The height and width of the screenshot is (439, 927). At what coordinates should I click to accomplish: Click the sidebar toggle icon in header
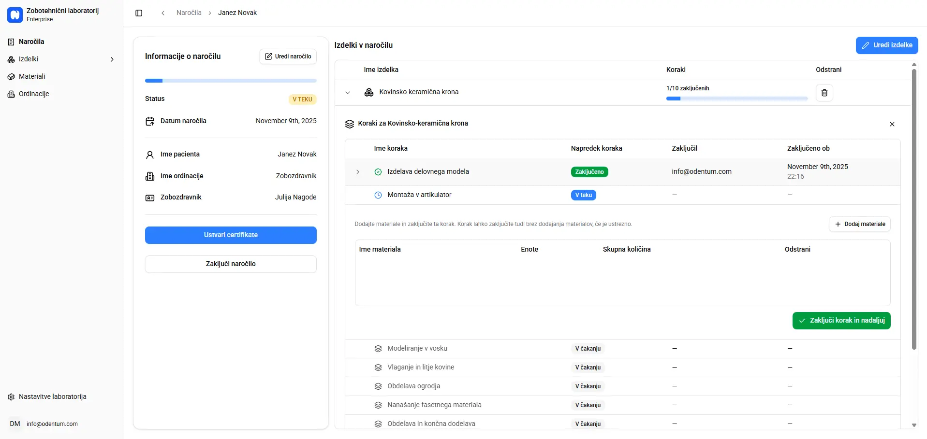pos(139,13)
